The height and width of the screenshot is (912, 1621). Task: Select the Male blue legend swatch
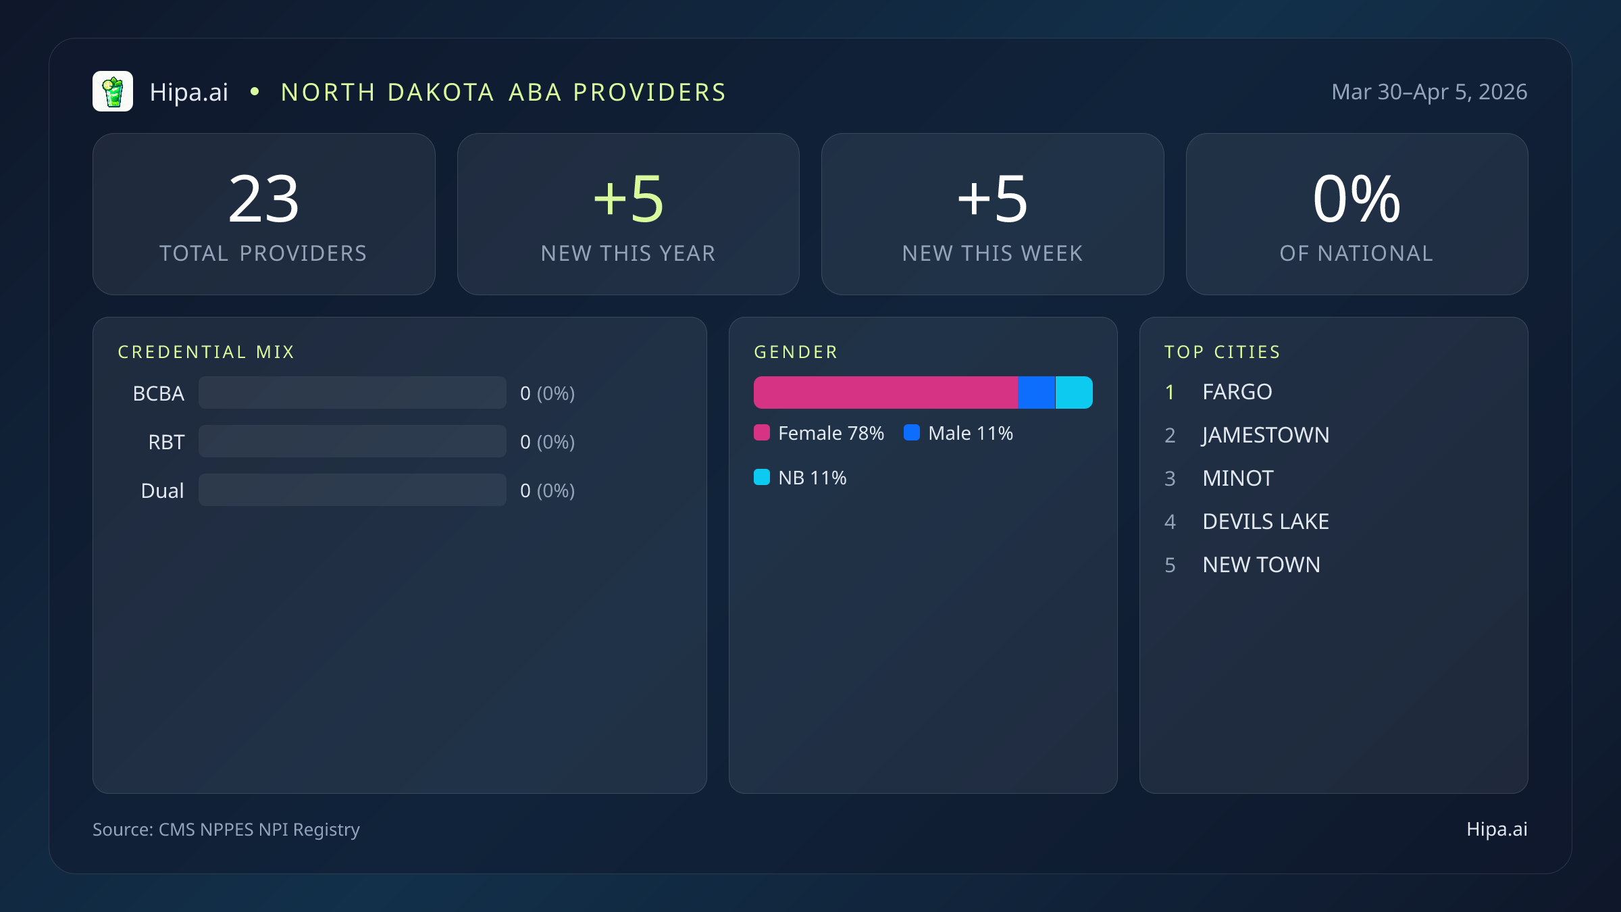pyautogui.click(x=912, y=432)
